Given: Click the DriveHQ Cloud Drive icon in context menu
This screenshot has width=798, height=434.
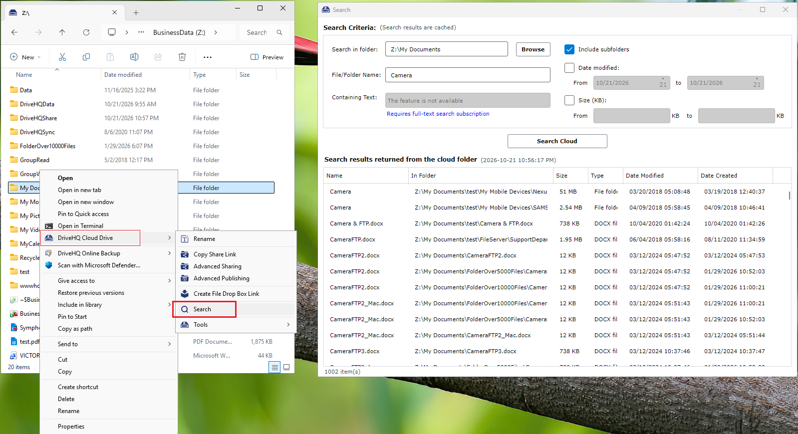Looking at the screenshot, I should [49, 238].
